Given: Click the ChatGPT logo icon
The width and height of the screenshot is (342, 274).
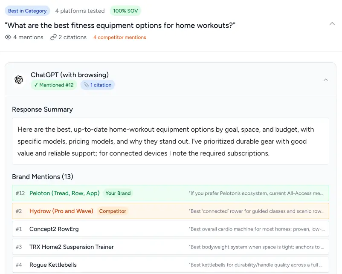Looking at the screenshot, I should click(x=19, y=80).
